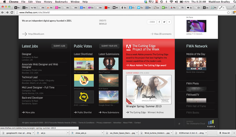The image size is (236, 137).
Task: Click Tier 3 logo in footer
Action: point(211,124)
